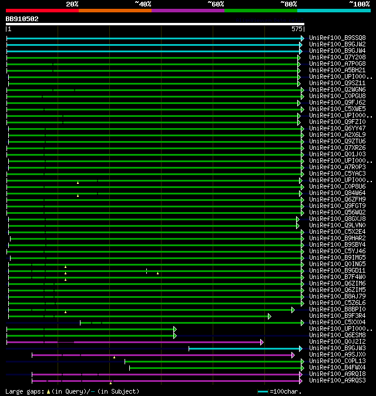Click the UniRef100_A2X6L9 label
Viewport: 376px width, 396px height.
[x=337, y=135]
